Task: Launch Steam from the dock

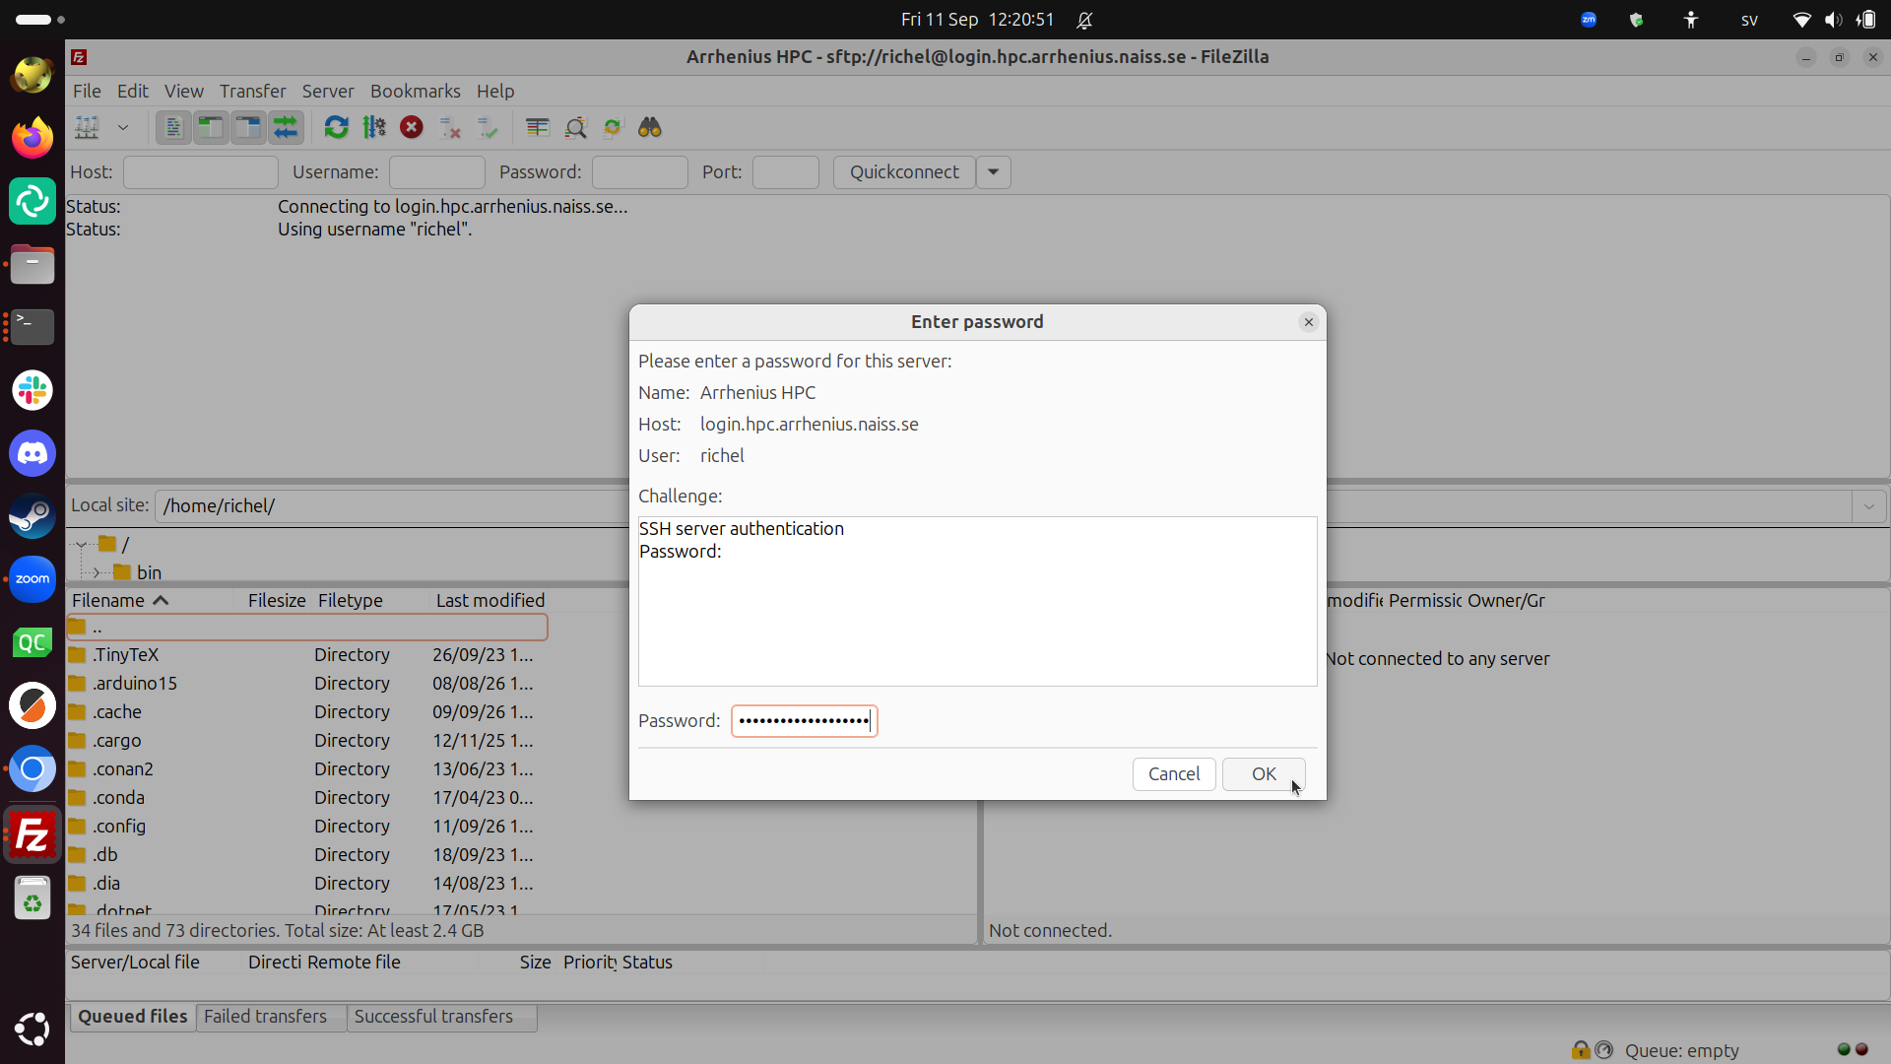Action: click(33, 516)
